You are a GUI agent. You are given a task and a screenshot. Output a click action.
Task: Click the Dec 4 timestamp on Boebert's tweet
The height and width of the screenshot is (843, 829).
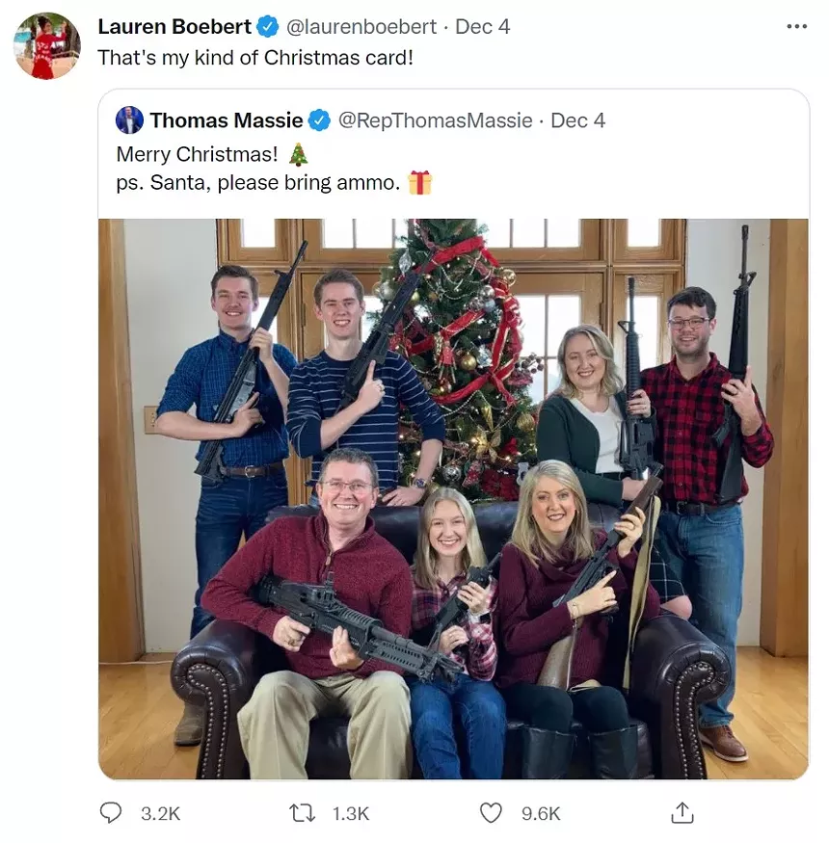tap(483, 26)
